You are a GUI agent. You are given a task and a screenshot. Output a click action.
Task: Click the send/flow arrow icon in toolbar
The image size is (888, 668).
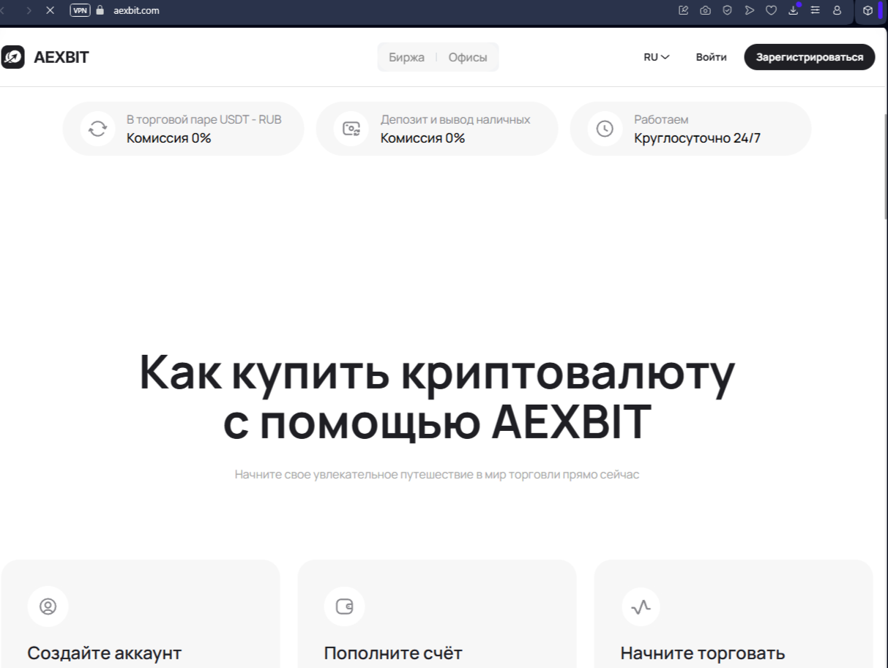[749, 10]
